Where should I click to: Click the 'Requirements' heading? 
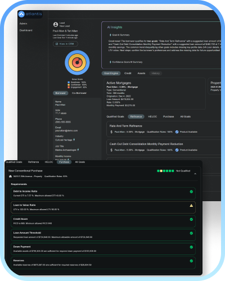19,184
